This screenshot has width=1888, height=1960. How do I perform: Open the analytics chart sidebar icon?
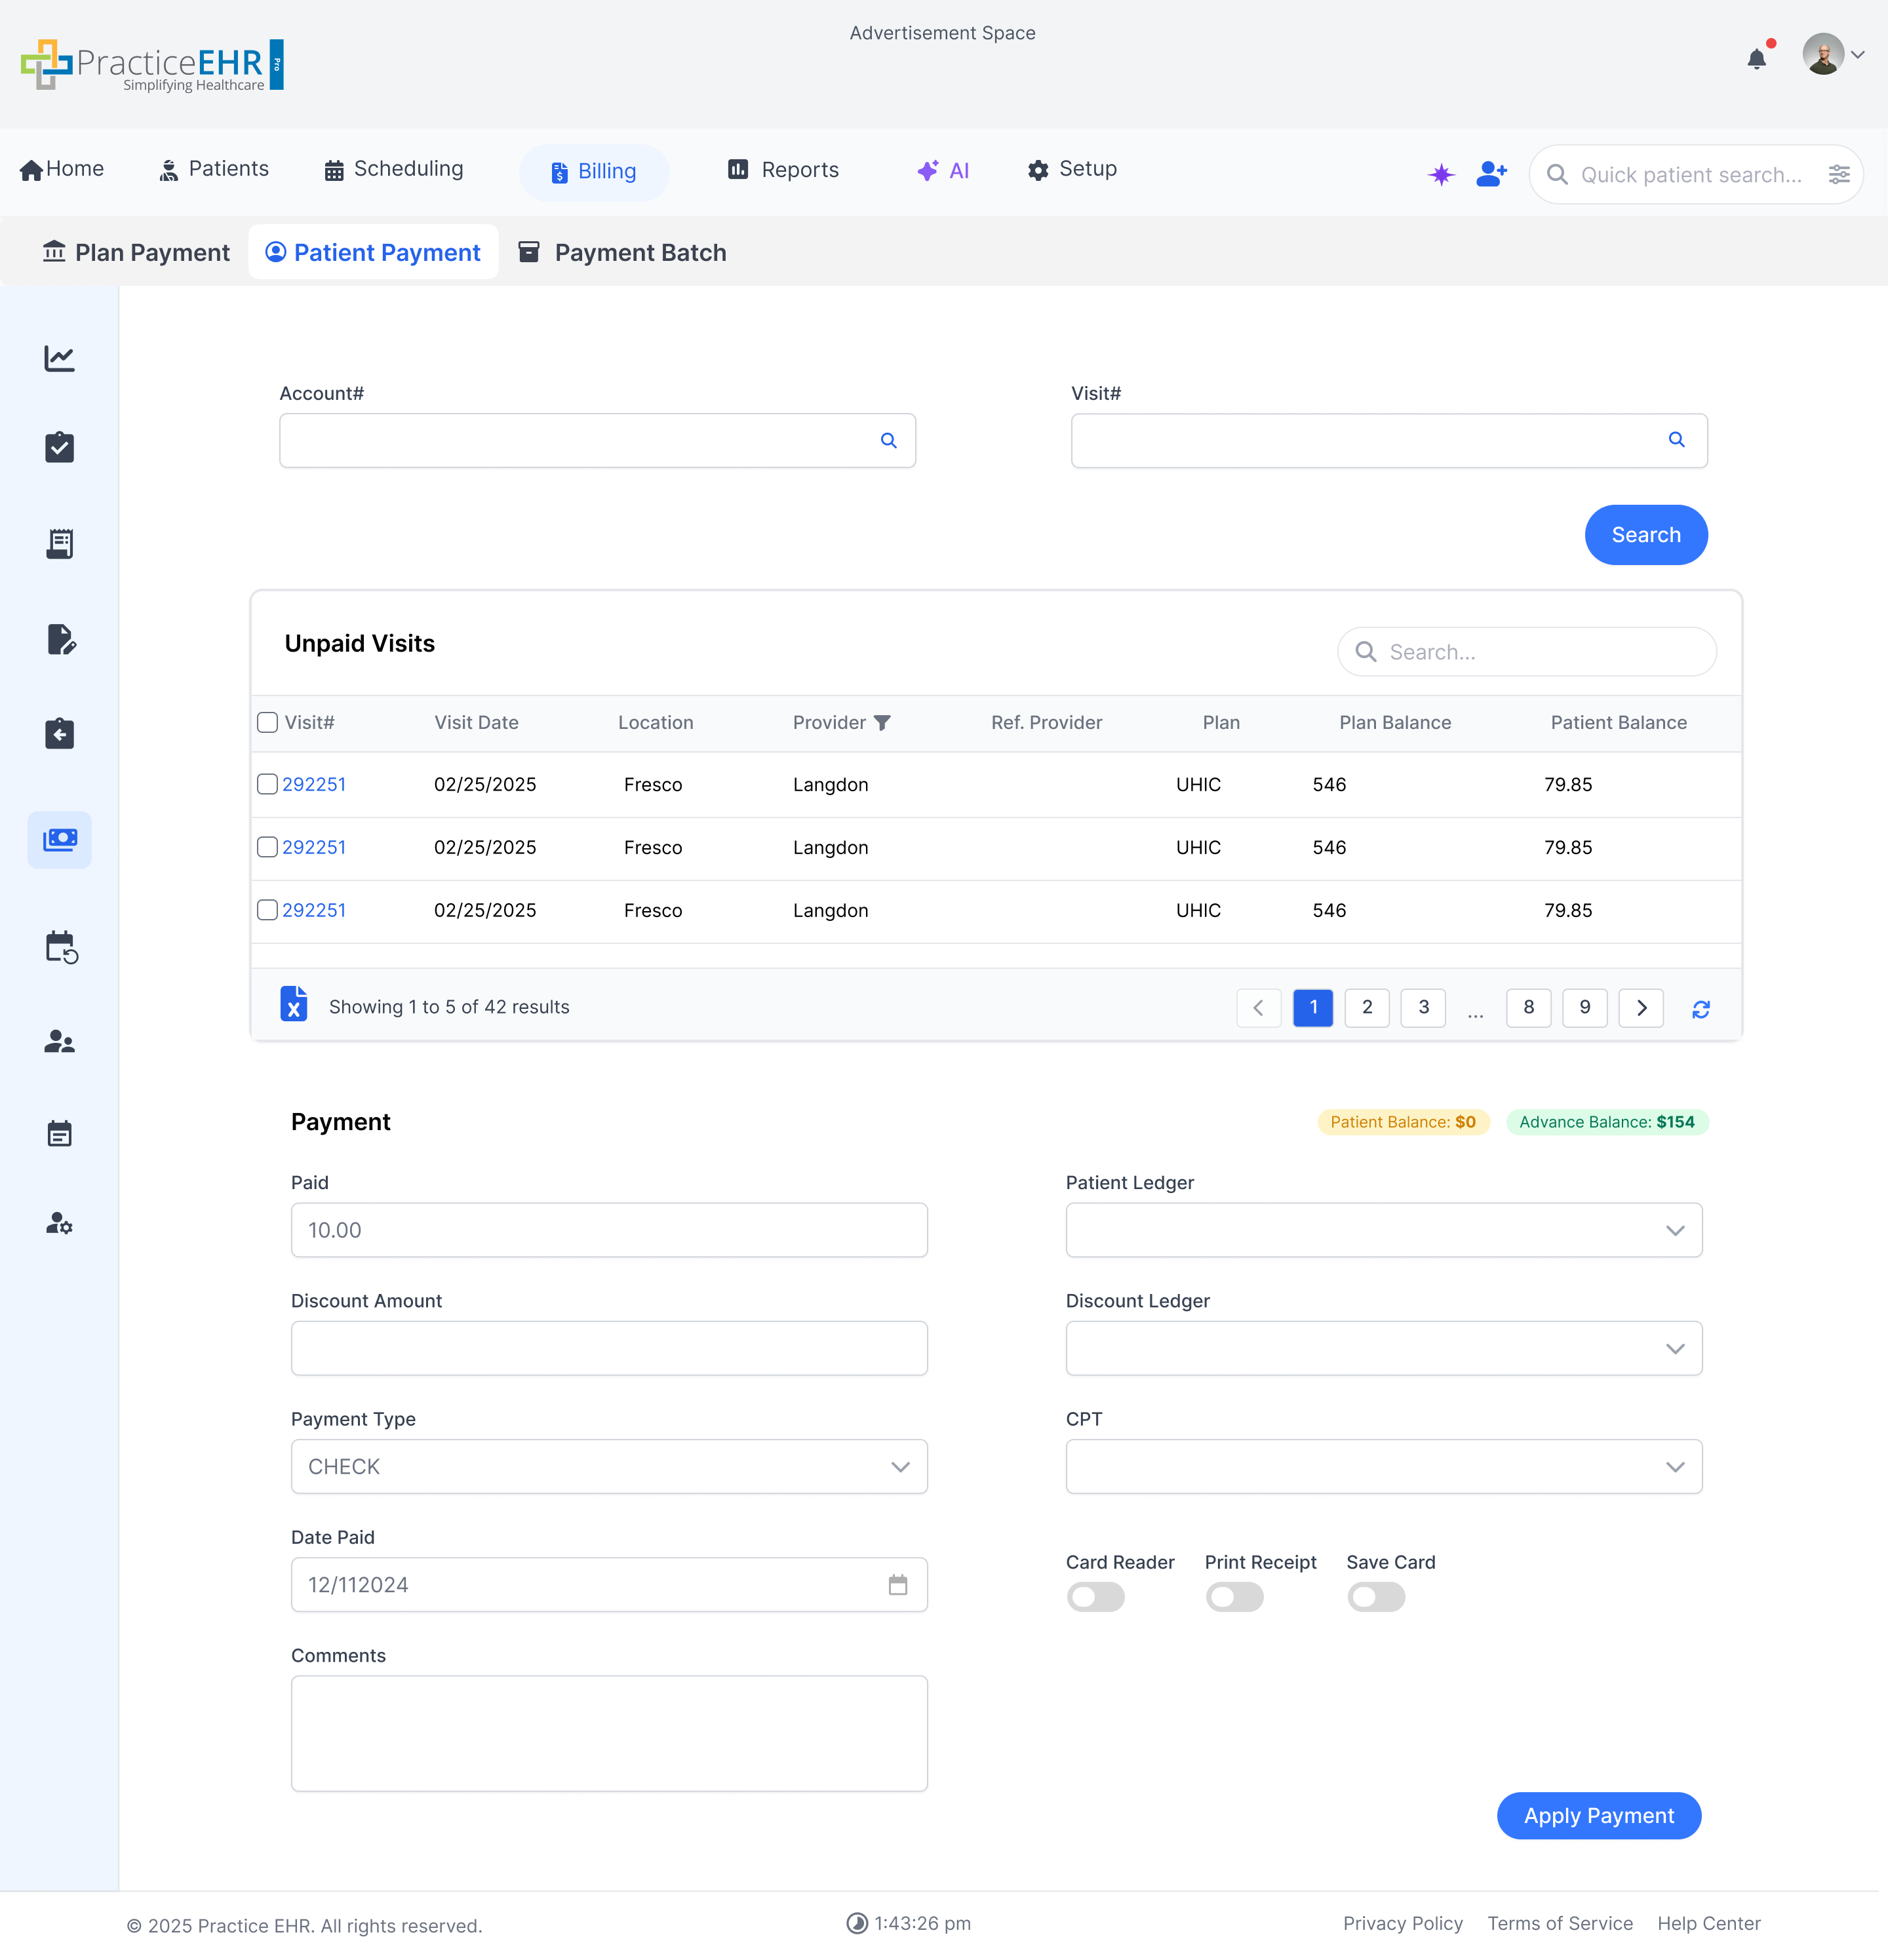point(59,358)
